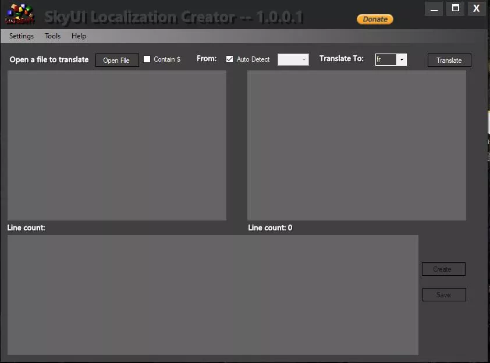Viewport: 490px width, 363px height.
Task: Close the SkyUI Localization Creator window
Action: tap(476, 8)
